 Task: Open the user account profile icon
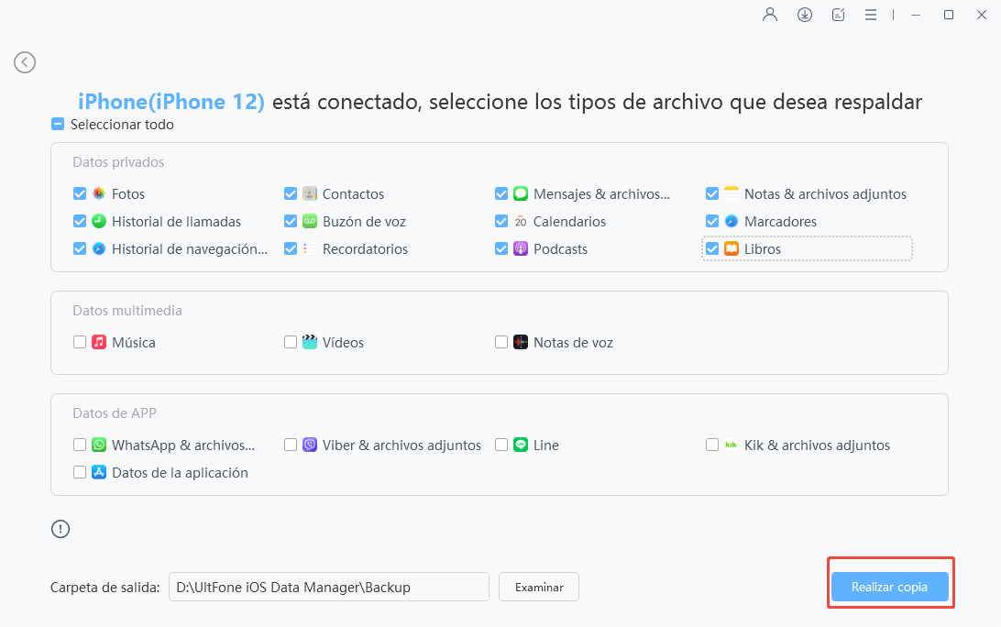pos(770,15)
